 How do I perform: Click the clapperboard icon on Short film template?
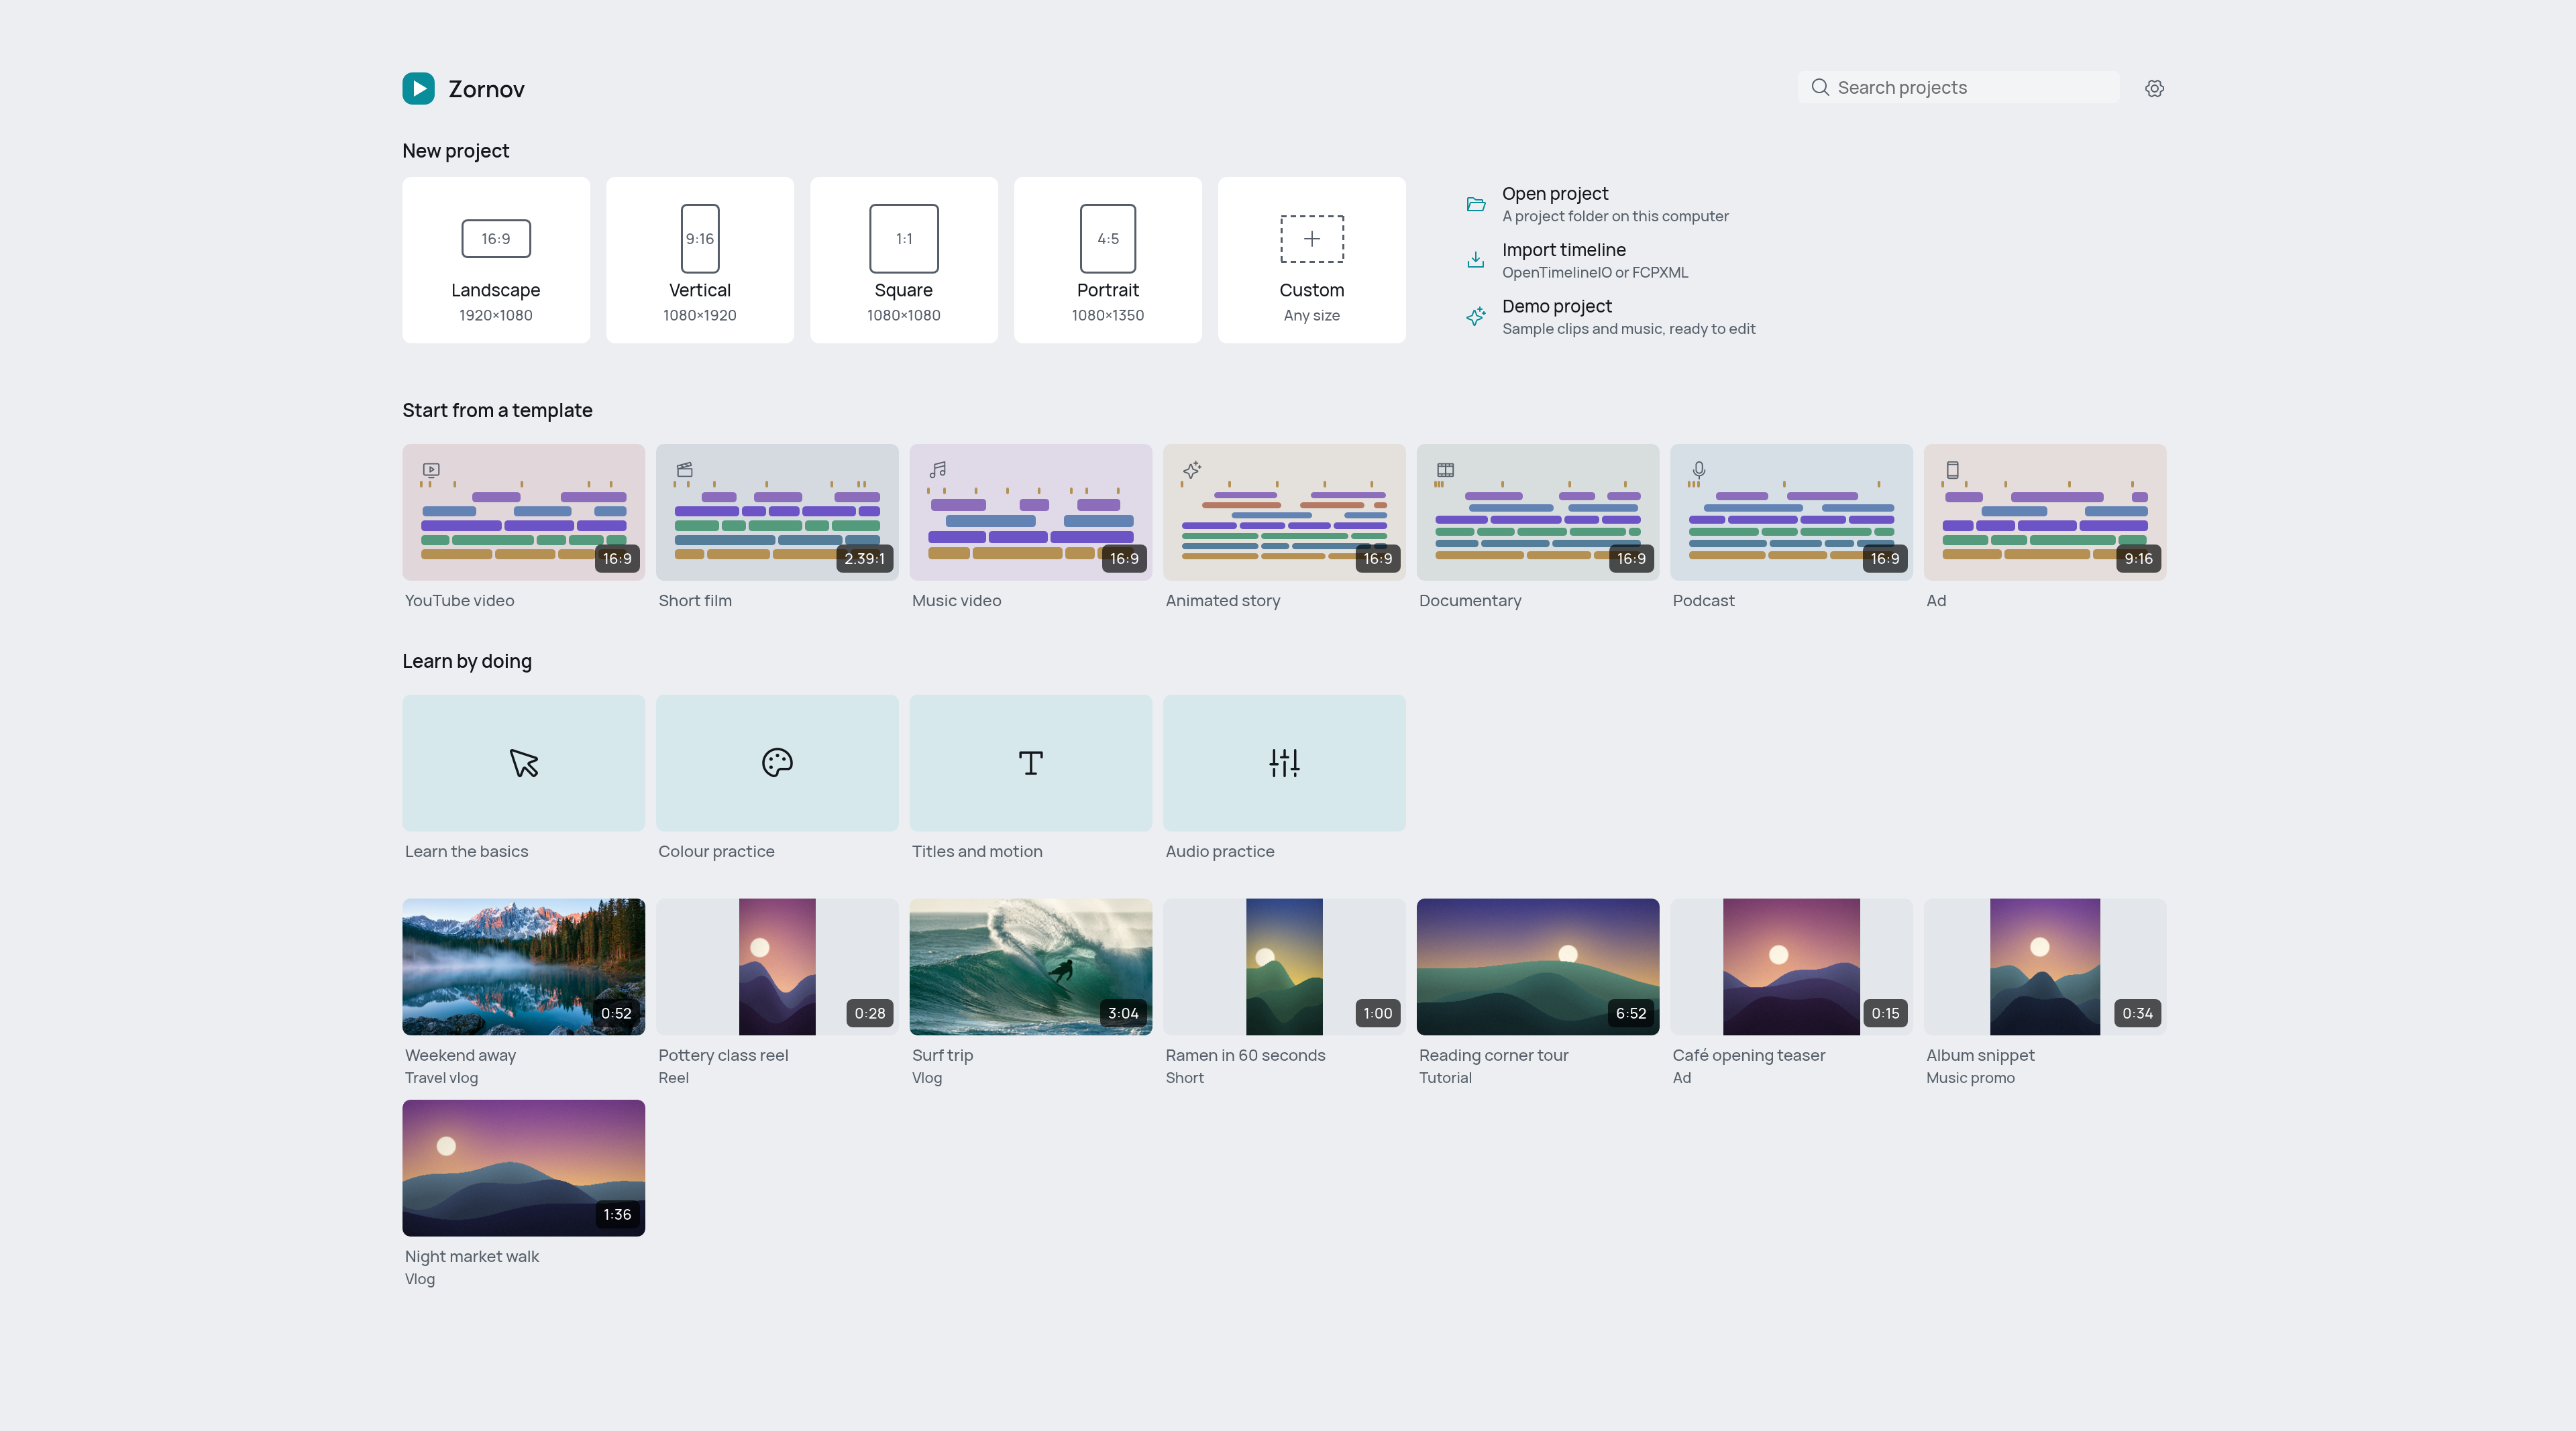pos(685,469)
